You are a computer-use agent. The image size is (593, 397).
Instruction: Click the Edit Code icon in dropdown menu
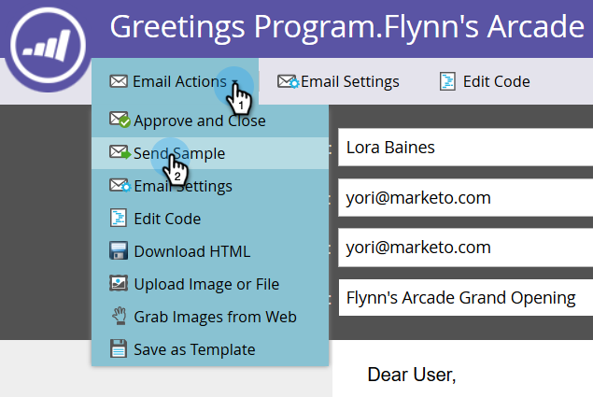[119, 218]
